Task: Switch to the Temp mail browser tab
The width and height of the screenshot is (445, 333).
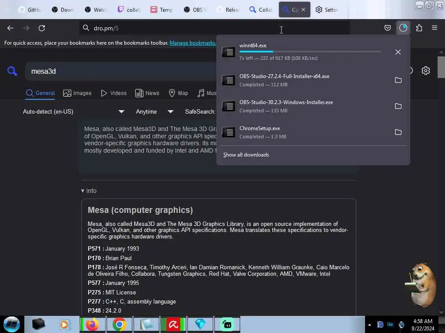Action: point(162,10)
